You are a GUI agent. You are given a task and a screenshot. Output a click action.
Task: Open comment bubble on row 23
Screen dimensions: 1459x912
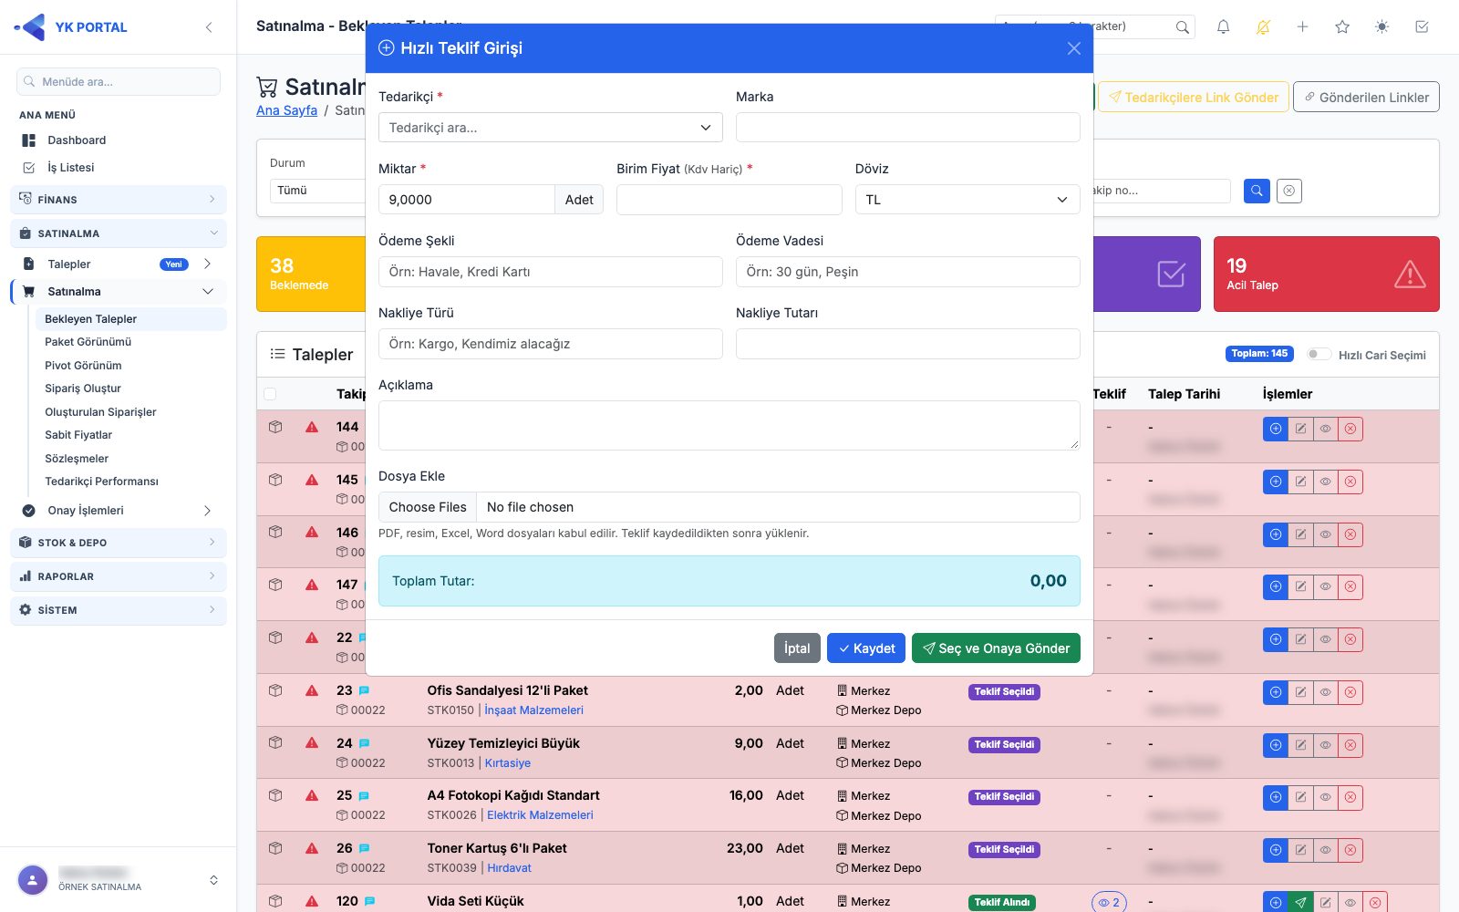(x=365, y=690)
